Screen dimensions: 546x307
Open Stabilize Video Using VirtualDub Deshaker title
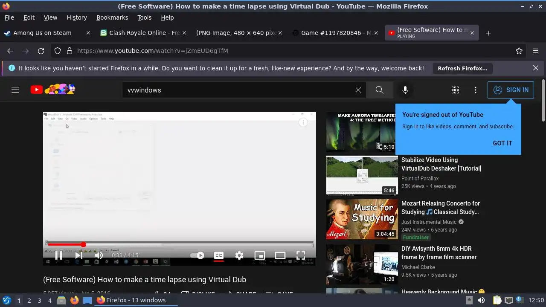coord(441,164)
